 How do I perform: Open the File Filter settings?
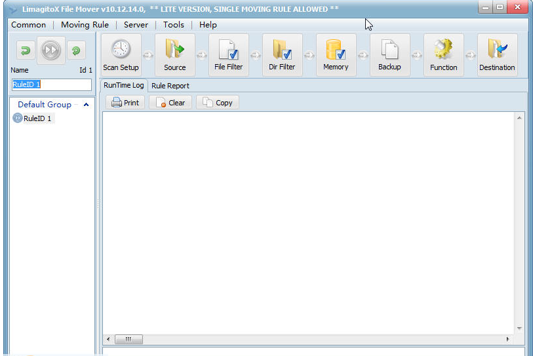click(x=228, y=54)
